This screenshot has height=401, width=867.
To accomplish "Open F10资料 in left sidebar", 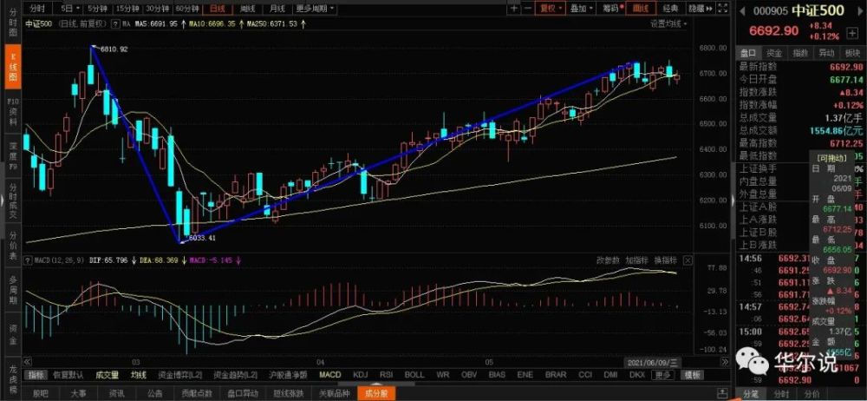I will pyautogui.click(x=14, y=112).
